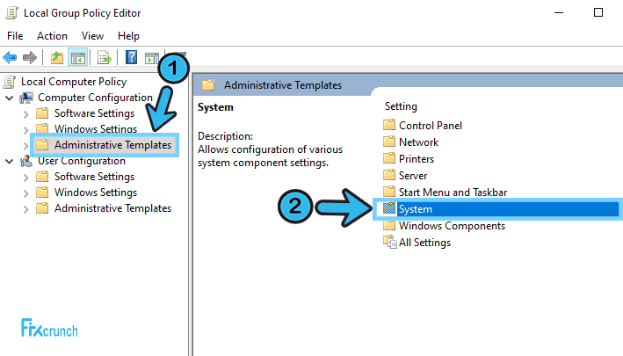Open Help via the blue question mark icon
This screenshot has width=623, height=356.
tap(131, 58)
